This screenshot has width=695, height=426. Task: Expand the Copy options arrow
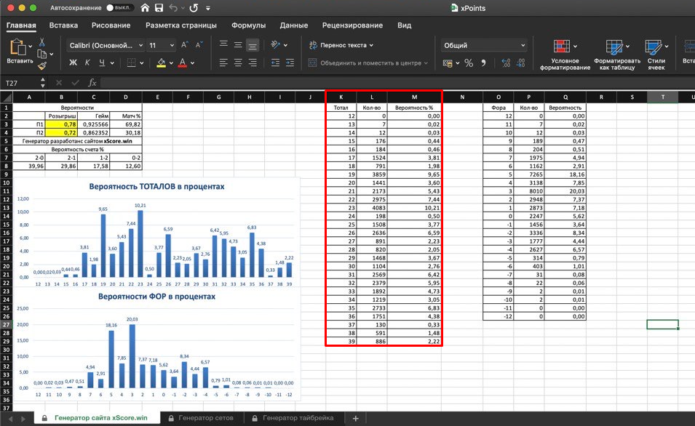coord(52,54)
